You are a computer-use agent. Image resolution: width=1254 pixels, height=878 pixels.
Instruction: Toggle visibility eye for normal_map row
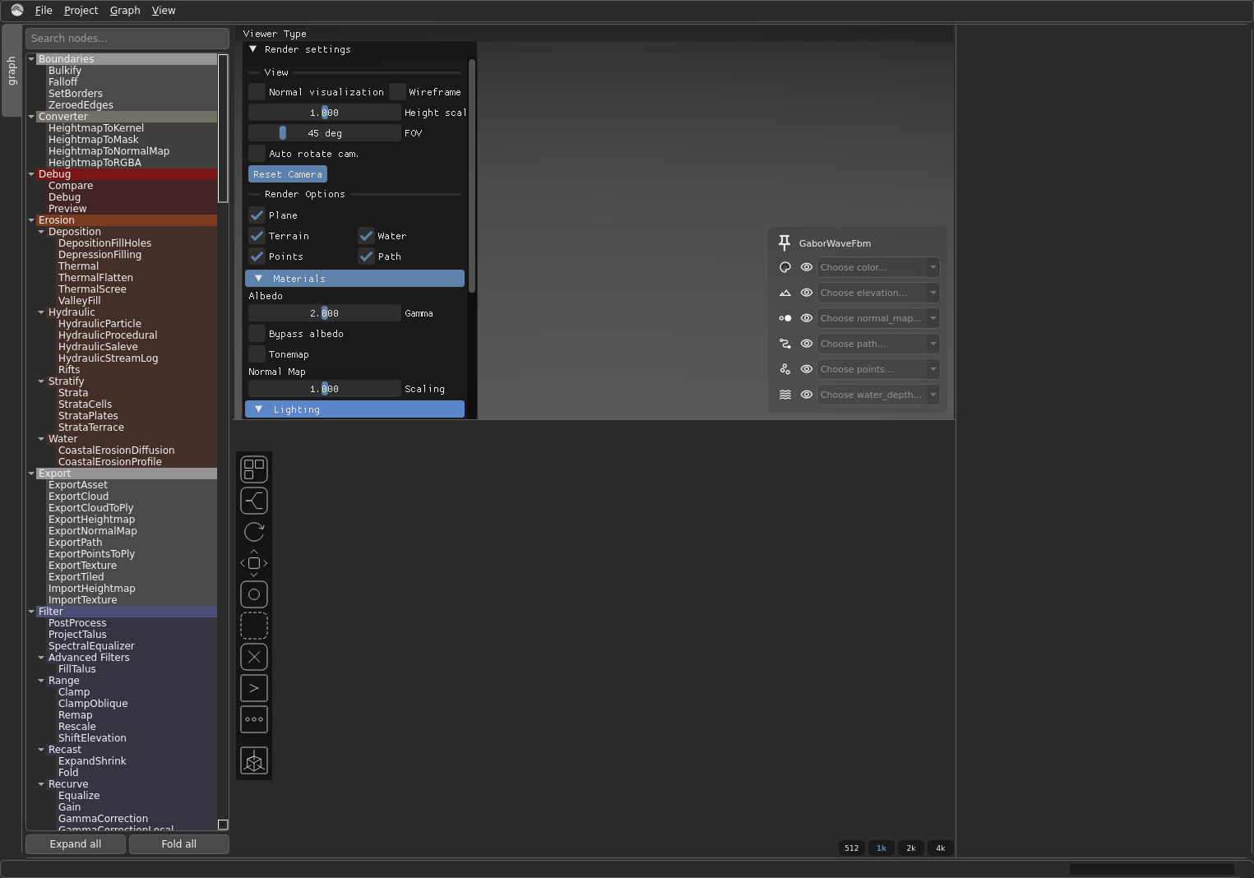coord(807,318)
